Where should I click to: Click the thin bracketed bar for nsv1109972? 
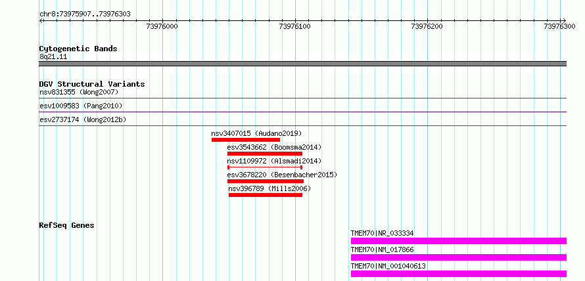pos(264,167)
